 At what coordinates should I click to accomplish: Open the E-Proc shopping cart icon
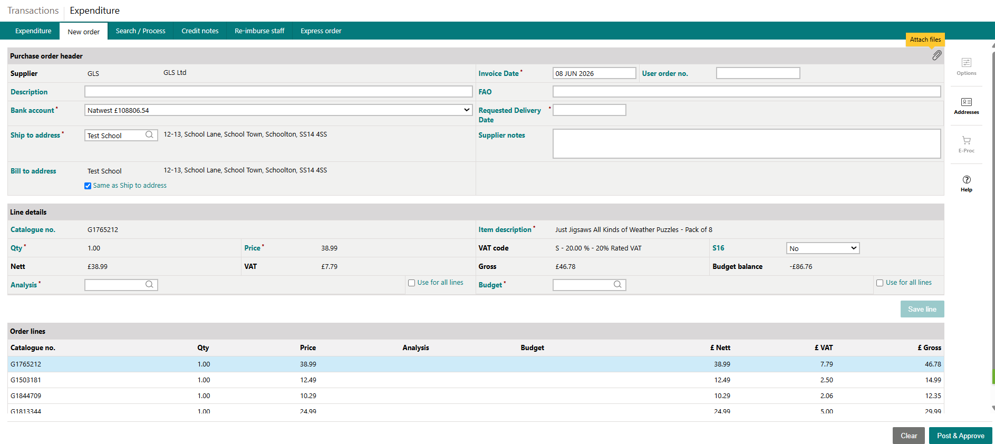(x=967, y=144)
